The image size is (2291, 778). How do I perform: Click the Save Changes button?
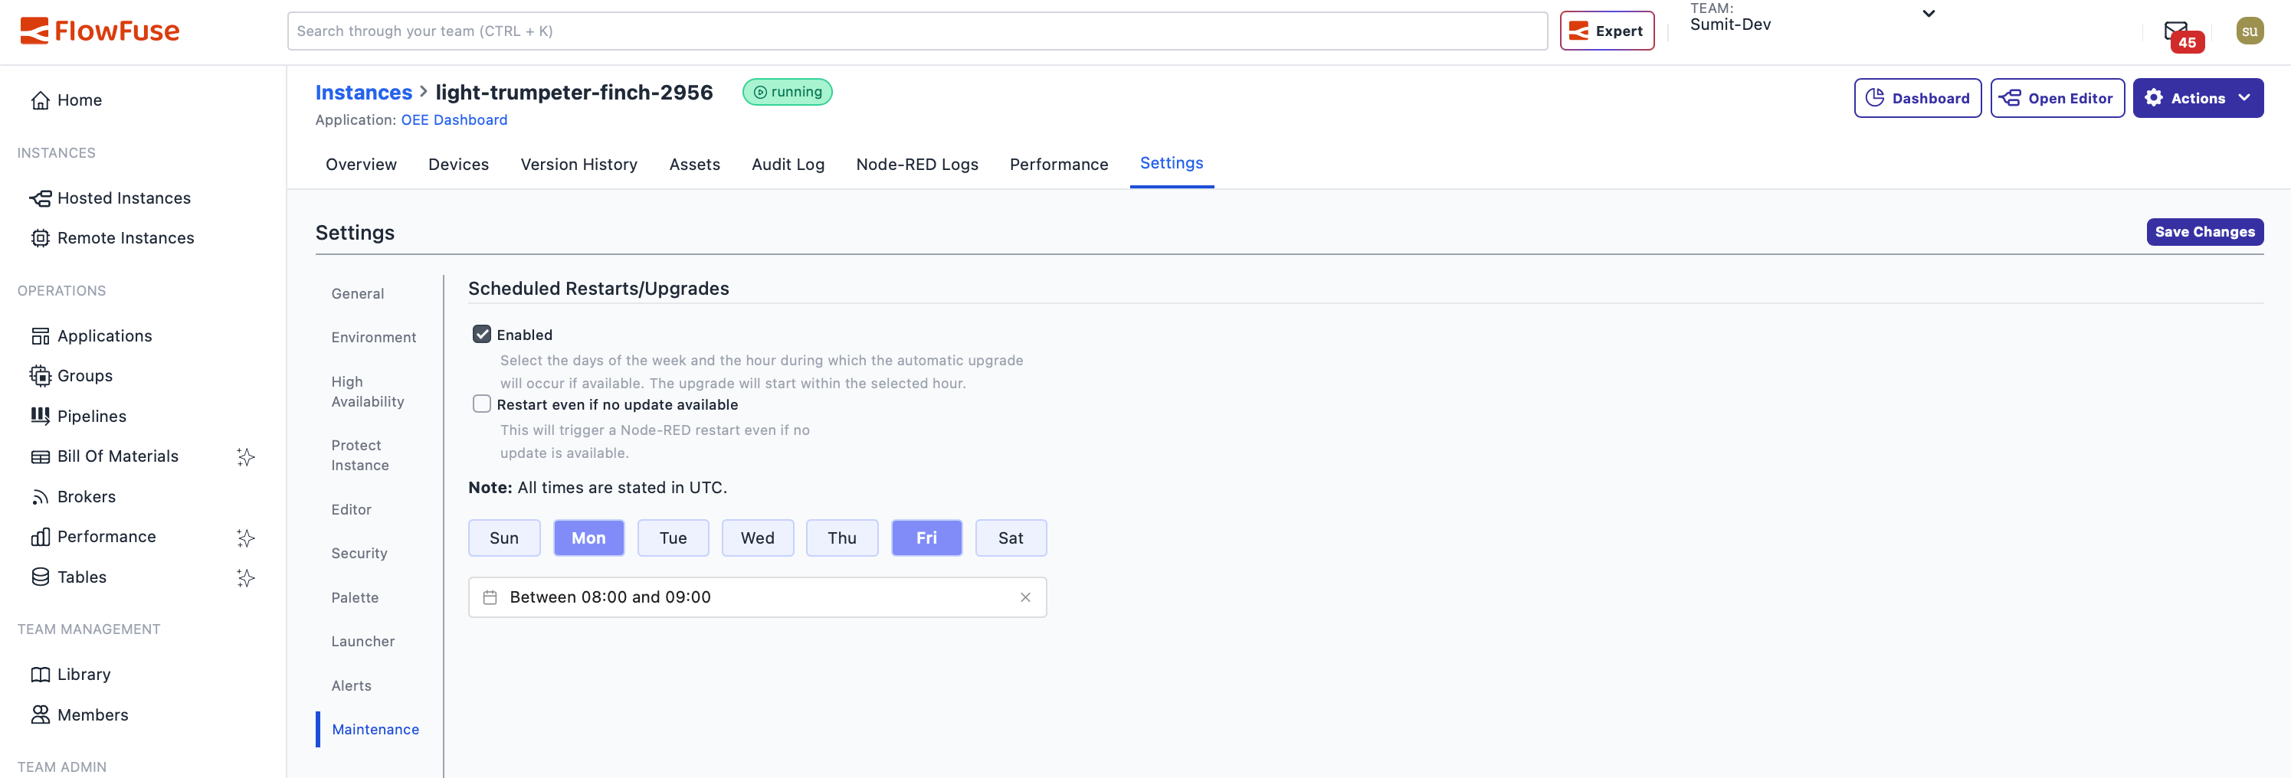click(2204, 231)
